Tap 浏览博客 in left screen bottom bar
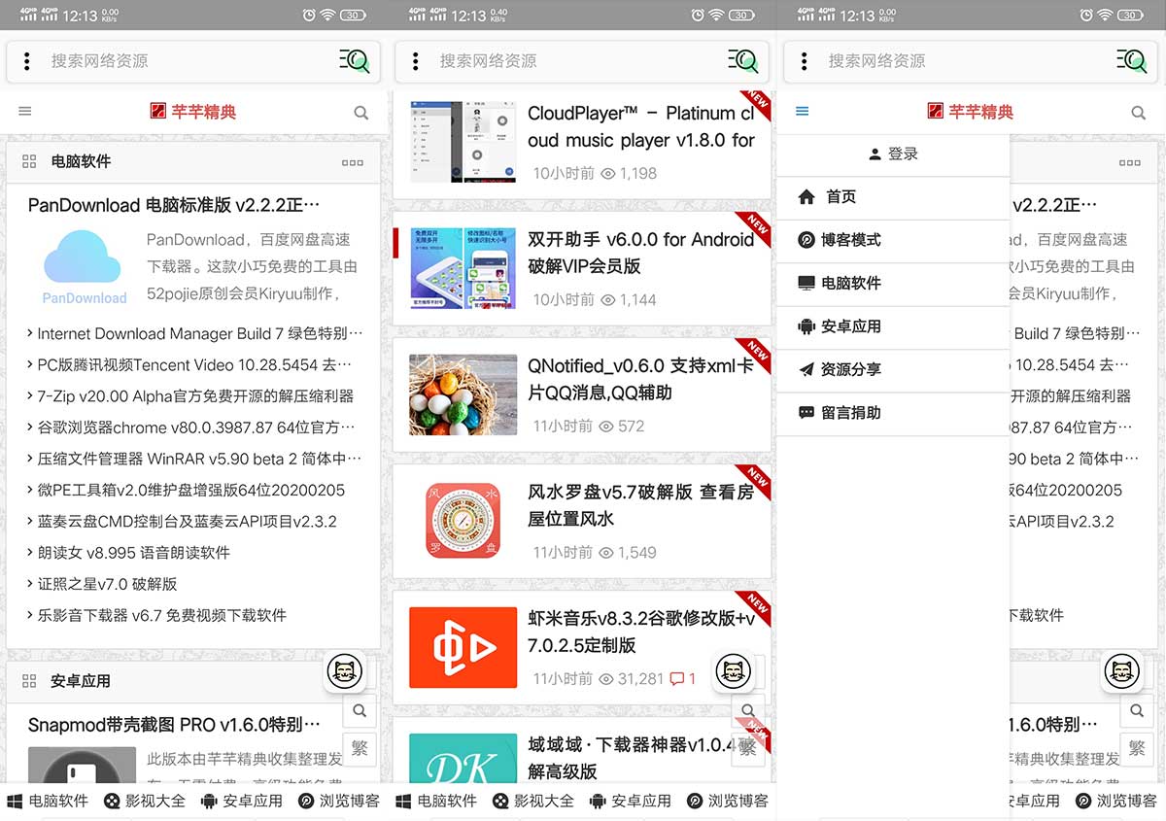 pos(339,802)
